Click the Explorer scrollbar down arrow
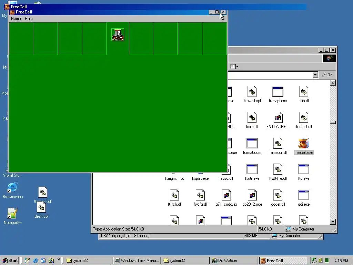Image resolution: width=353 pixels, height=265 pixels. [333, 222]
